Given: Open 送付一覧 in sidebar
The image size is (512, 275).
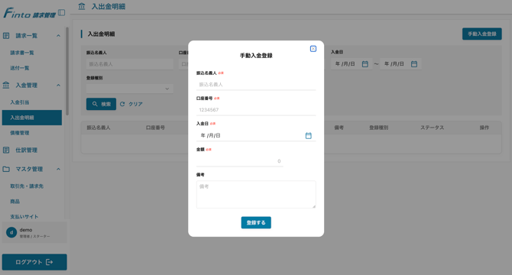Looking at the screenshot, I should pyautogui.click(x=20, y=68).
